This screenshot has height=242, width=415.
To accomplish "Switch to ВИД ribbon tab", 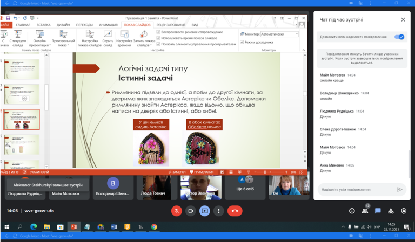I will [195, 25].
